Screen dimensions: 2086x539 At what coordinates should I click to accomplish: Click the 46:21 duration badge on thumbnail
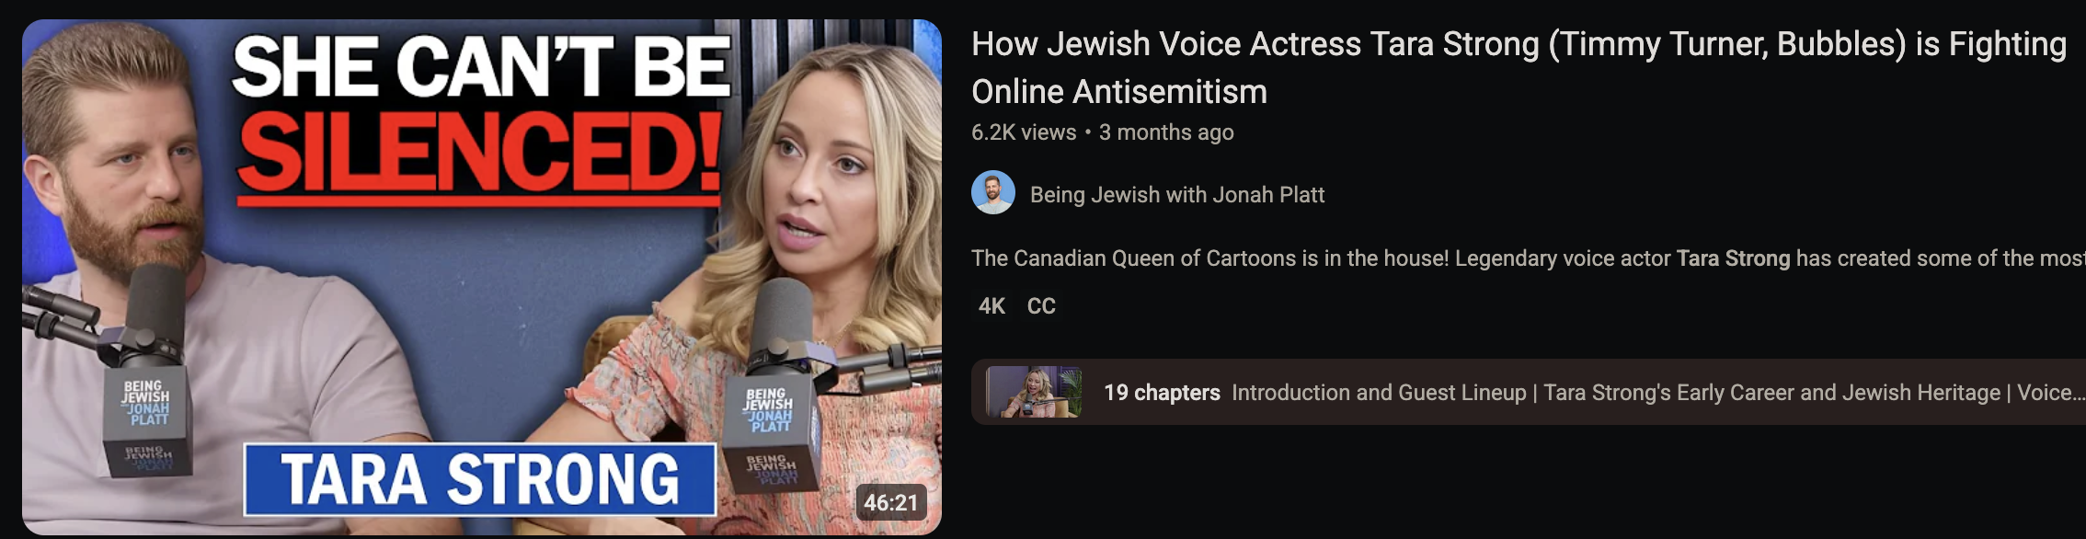pyautogui.click(x=890, y=502)
